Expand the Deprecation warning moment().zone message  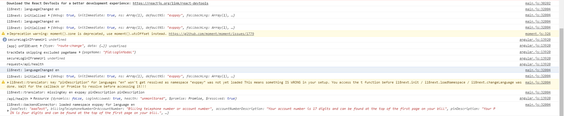pyautogui.click(x=8, y=34)
